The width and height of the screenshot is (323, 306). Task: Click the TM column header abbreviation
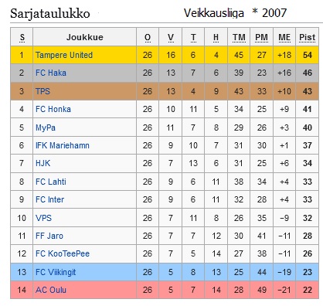click(239, 37)
